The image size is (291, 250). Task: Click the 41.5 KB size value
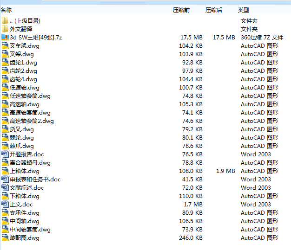pyautogui.click(x=192, y=179)
